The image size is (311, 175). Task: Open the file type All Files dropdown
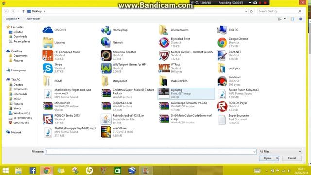[x=280, y=152]
